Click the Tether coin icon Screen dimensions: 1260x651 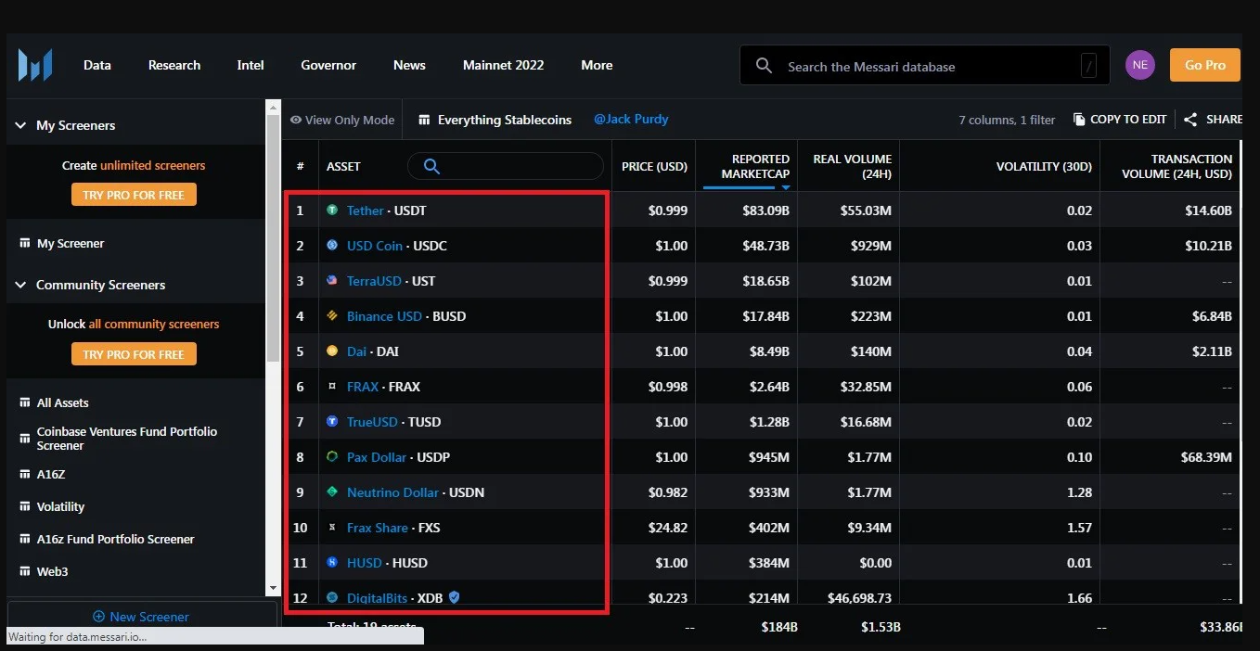tap(332, 211)
